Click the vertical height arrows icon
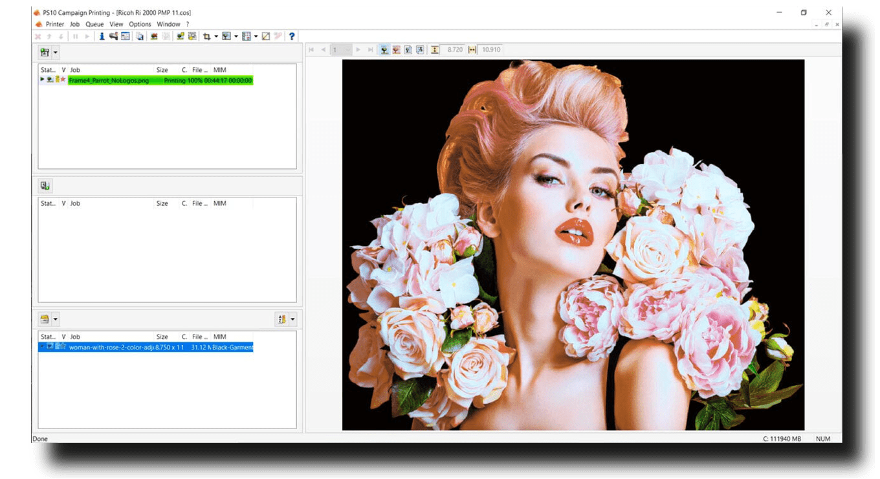 pyautogui.click(x=435, y=50)
